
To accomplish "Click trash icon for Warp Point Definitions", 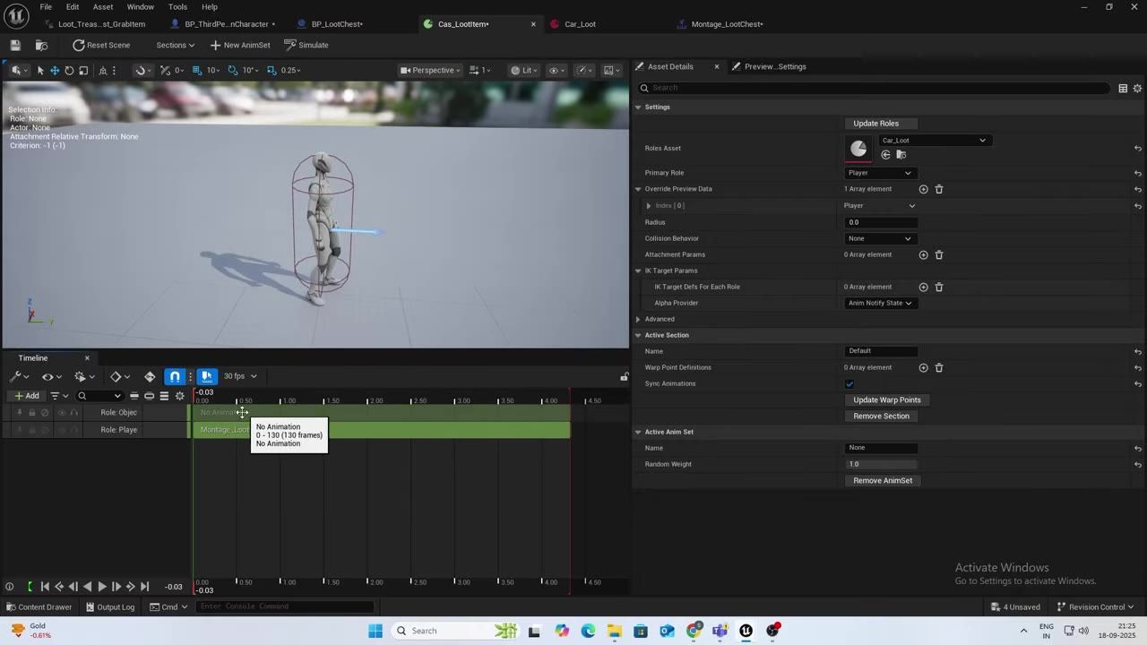I will point(939,367).
